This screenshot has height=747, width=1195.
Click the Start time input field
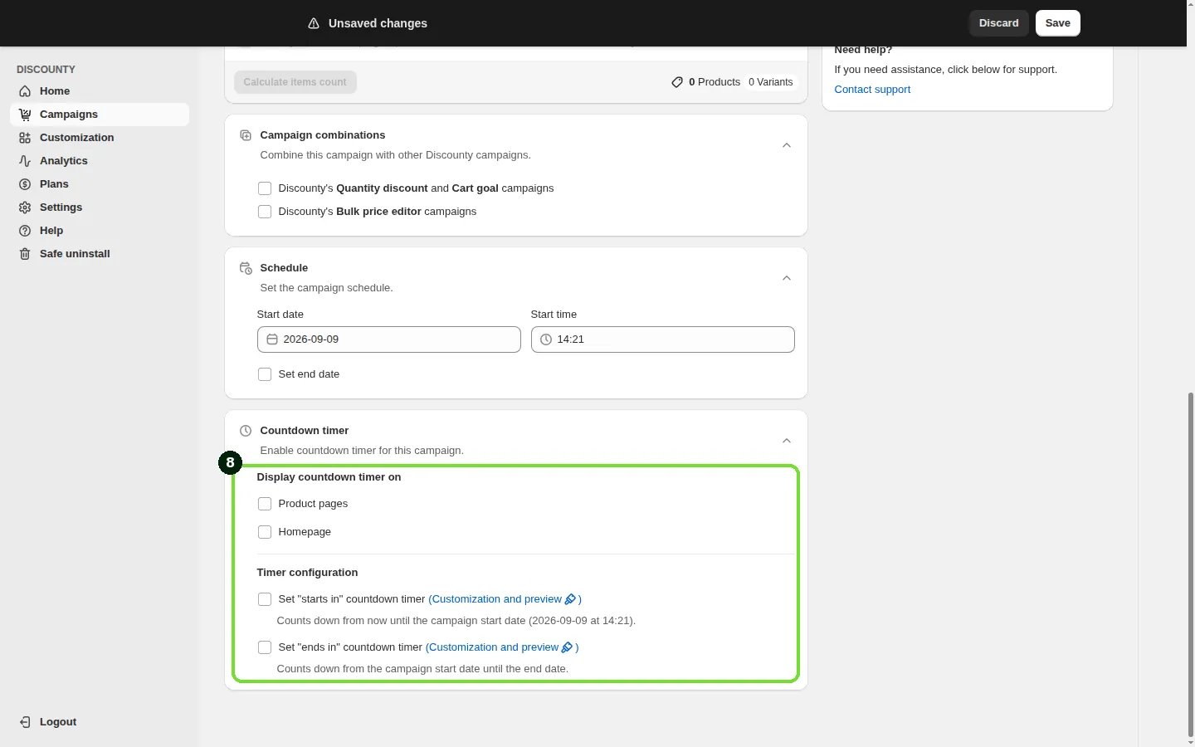coord(663,339)
